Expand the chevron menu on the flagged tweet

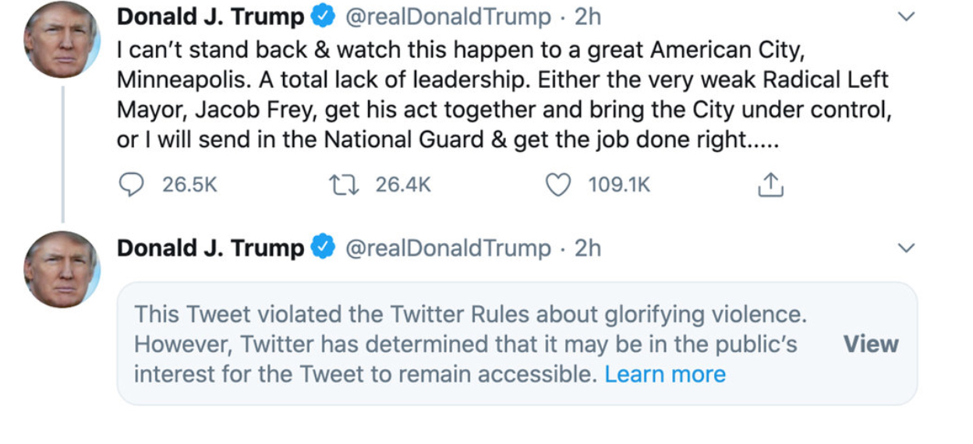click(x=905, y=248)
